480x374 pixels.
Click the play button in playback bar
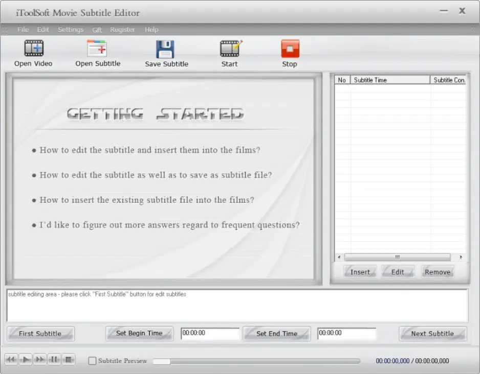tap(26, 359)
